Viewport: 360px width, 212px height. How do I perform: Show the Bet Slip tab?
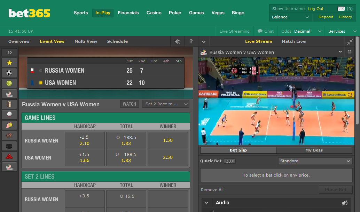point(238,150)
